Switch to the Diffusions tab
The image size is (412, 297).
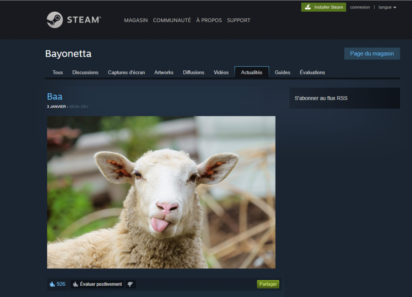(194, 72)
